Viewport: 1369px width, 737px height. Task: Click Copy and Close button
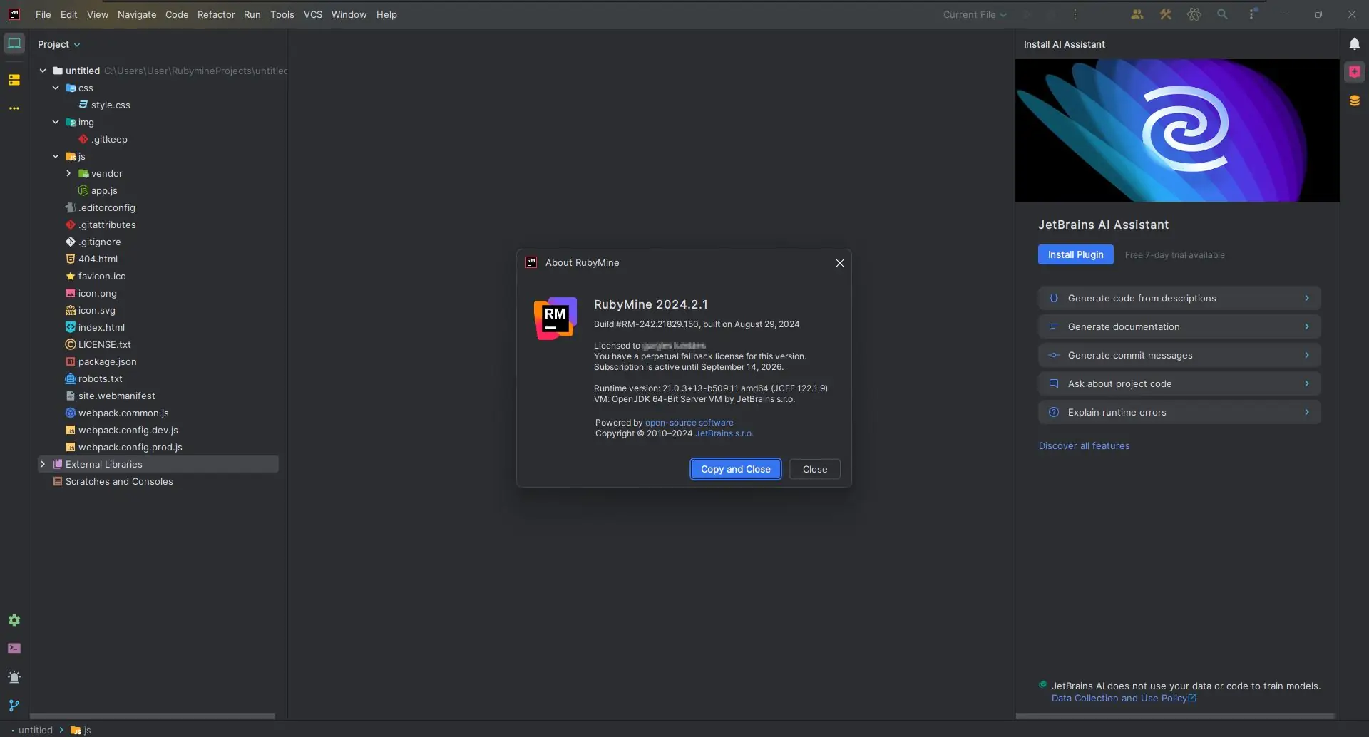(736, 469)
